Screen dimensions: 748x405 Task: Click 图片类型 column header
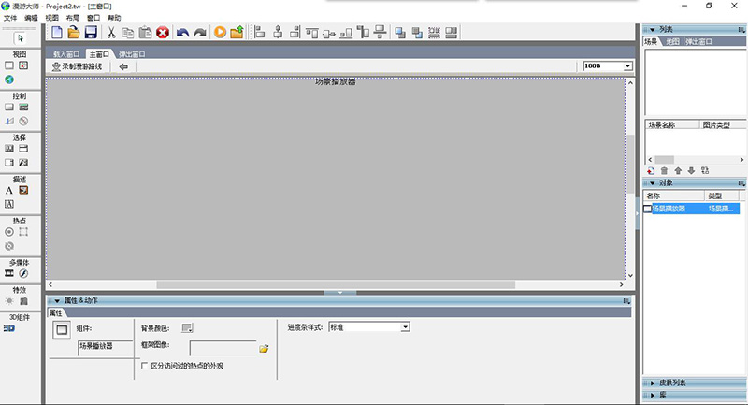coord(722,125)
